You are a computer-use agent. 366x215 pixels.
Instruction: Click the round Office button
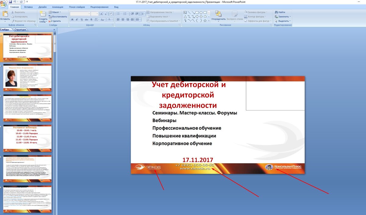click(3, 4)
